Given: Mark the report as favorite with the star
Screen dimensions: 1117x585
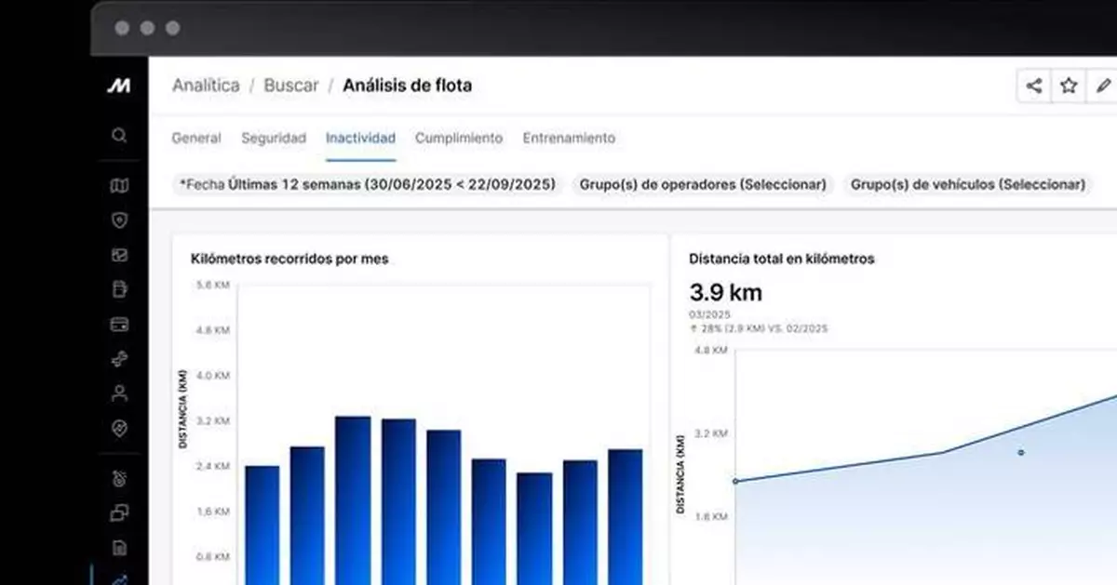Looking at the screenshot, I should (1069, 85).
